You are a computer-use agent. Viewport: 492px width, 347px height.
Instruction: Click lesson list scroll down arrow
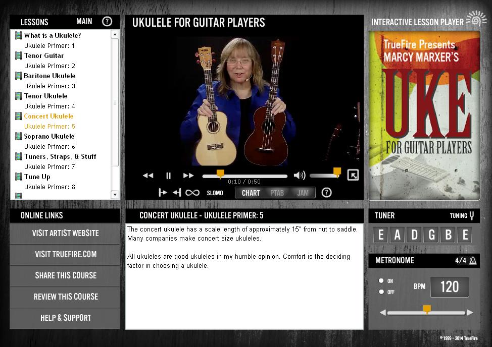point(115,195)
